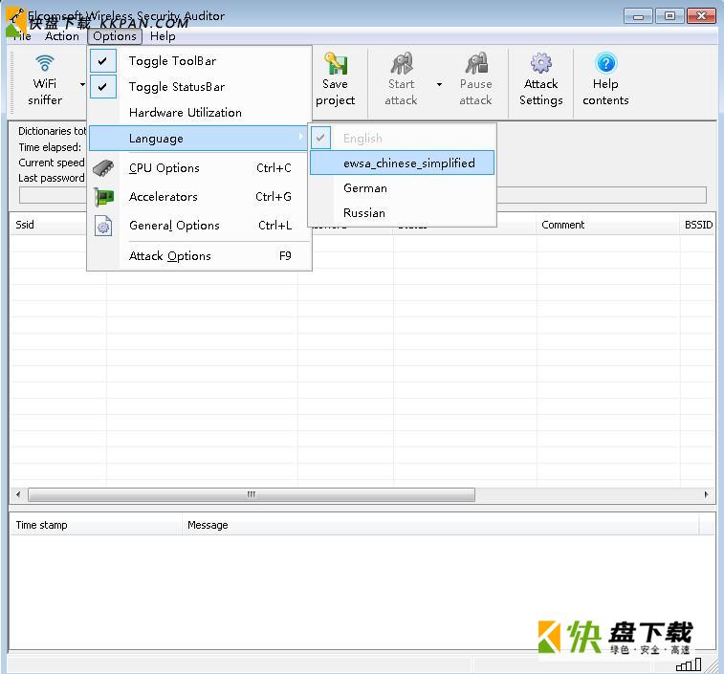This screenshot has height=674, width=724.
Task: Open Attack Options entry
Action: pos(199,256)
